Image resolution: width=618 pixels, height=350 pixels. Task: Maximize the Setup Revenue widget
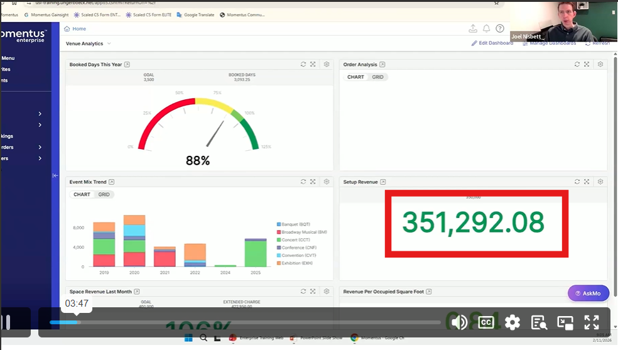[587, 182]
